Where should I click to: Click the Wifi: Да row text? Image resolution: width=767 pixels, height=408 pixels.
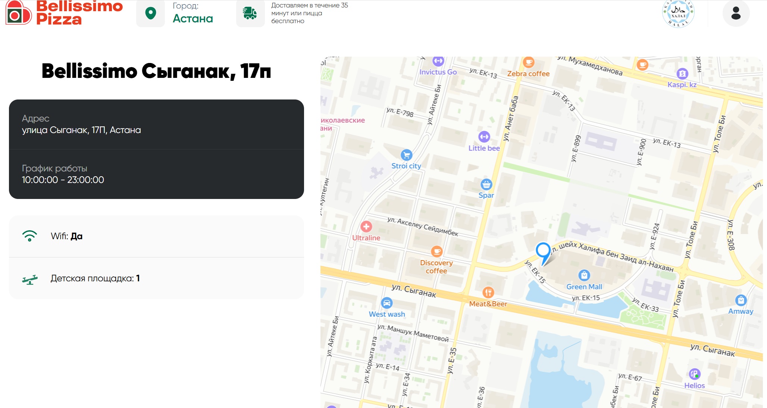66,236
